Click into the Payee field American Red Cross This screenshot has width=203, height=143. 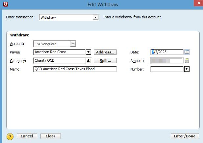tap(59, 52)
